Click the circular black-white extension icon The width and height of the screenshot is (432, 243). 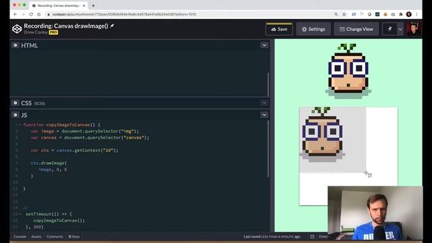369,14
